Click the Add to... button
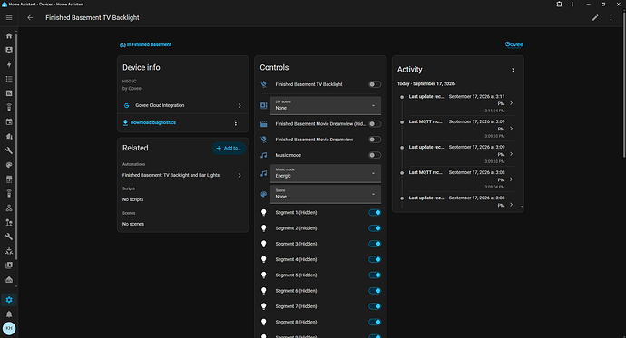 229,148
